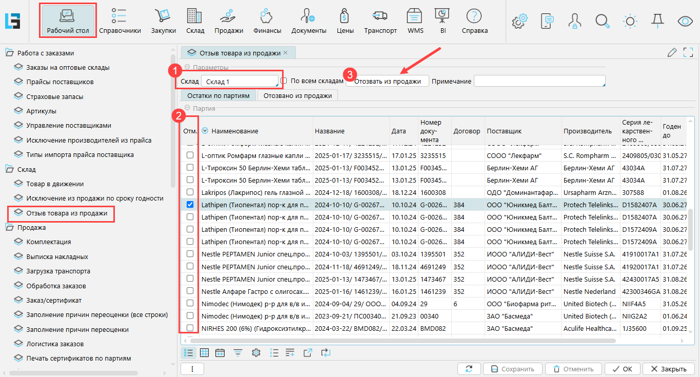Click the horizontal scrollbar under the table

[403, 340]
